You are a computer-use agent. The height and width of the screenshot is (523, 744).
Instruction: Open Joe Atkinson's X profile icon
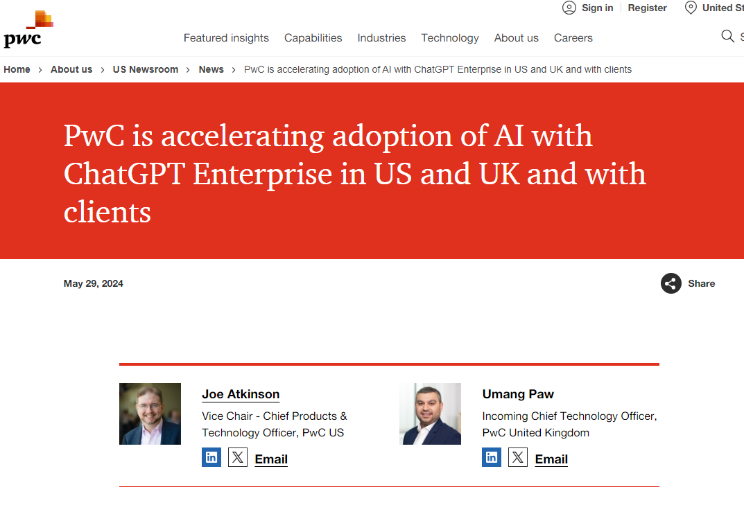pos(238,457)
